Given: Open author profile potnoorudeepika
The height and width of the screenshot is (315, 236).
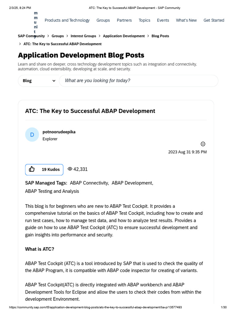Looking at the screenshot, I should (x=59, y=132).
